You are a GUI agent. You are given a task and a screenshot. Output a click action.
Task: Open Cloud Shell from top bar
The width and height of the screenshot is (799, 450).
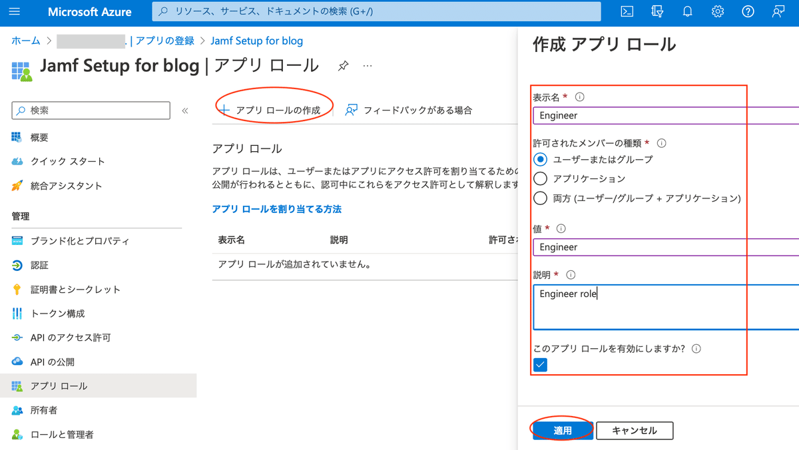(627, 11)
